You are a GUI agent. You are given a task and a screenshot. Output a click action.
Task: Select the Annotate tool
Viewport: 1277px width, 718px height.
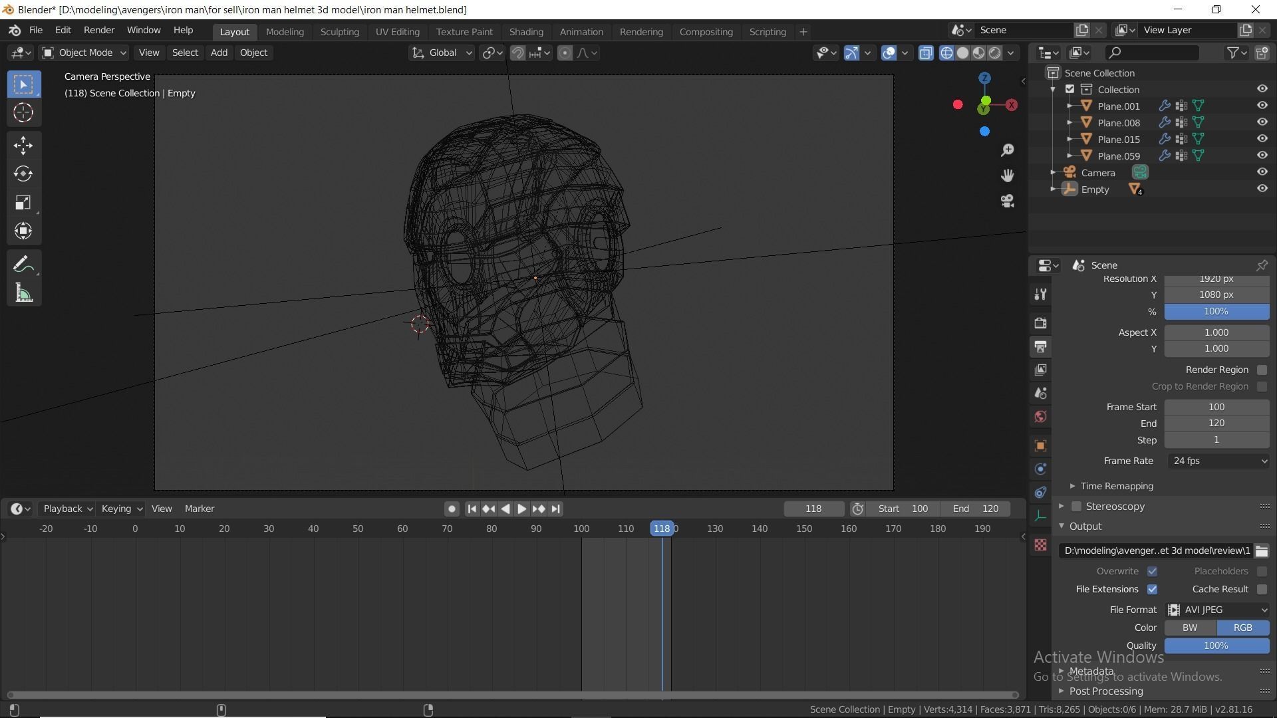pos(23,265)
